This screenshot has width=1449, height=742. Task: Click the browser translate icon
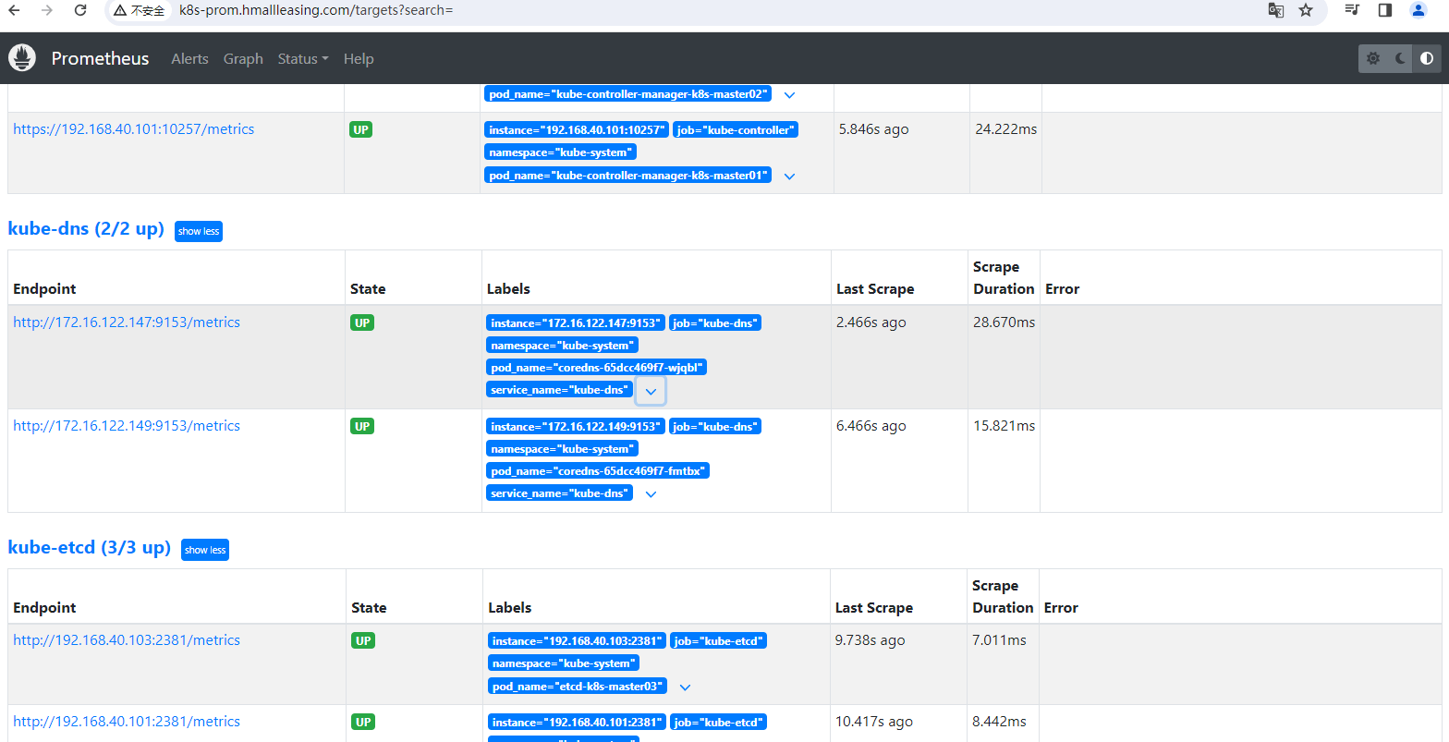coord(1275,10)
